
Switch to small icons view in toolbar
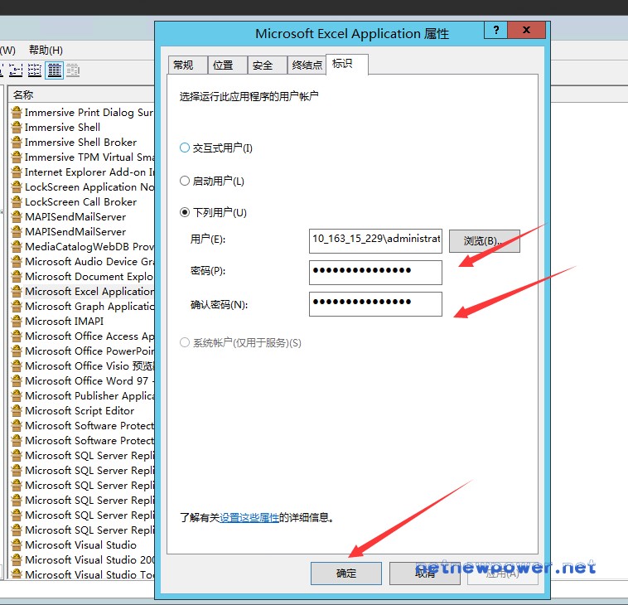[x=16, y=70]
